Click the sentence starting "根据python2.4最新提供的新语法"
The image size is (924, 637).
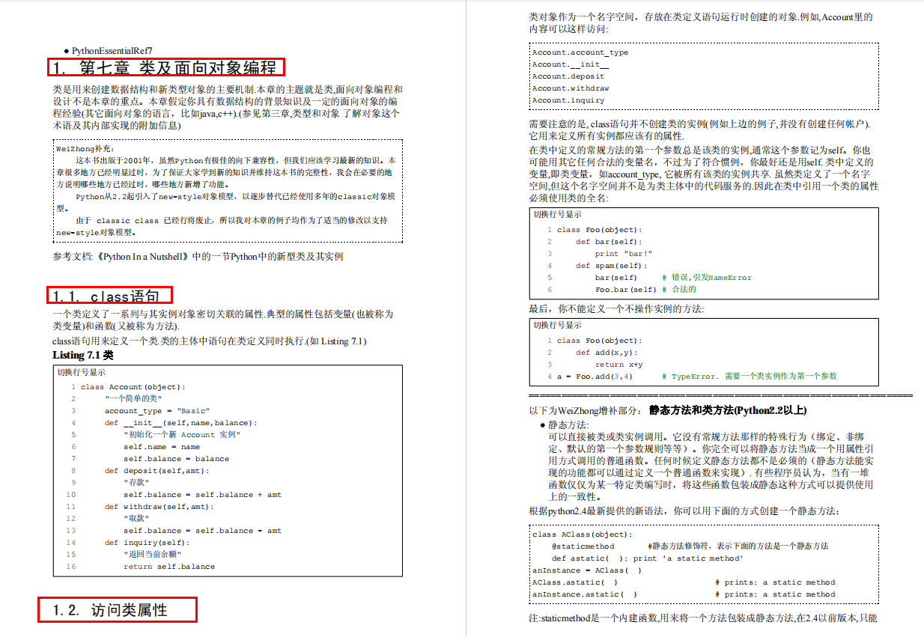click(x=684, y=511)
